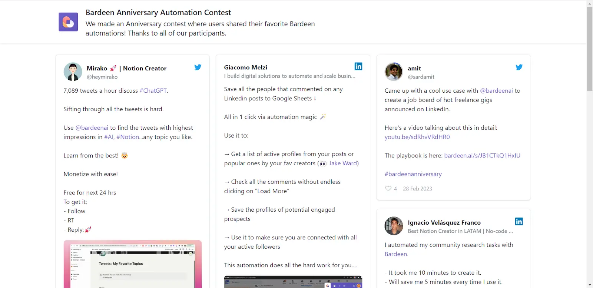Open Jake Ward profile link

pyautogui.click(x=343, y=163)
